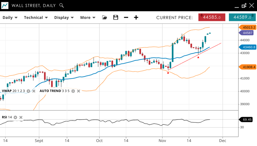Remove the RSI indicator panel

point(21,117)
